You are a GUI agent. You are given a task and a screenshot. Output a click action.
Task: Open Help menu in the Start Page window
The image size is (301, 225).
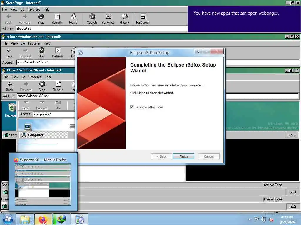tap(46, 9)
